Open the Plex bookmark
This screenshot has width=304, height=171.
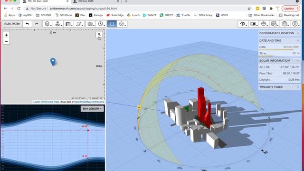point(80,15)
